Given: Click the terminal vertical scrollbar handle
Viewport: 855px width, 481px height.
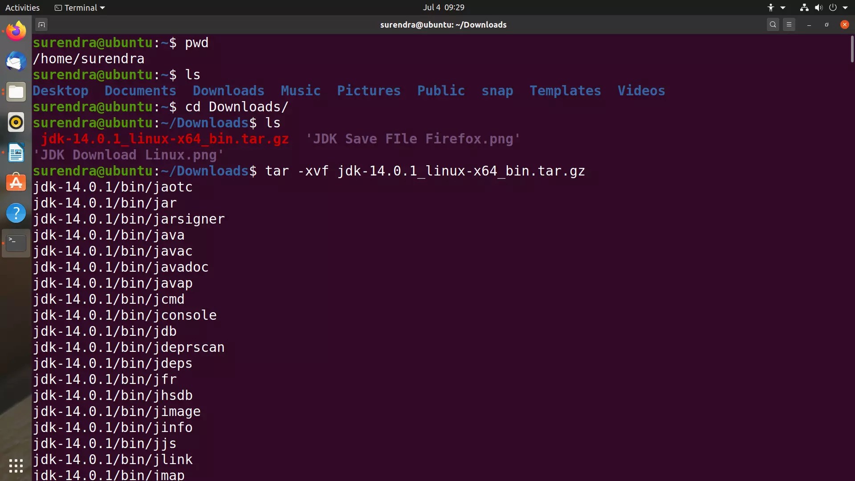Looking at the screenshot, I should pyautogui.click(x=851, y=49).
